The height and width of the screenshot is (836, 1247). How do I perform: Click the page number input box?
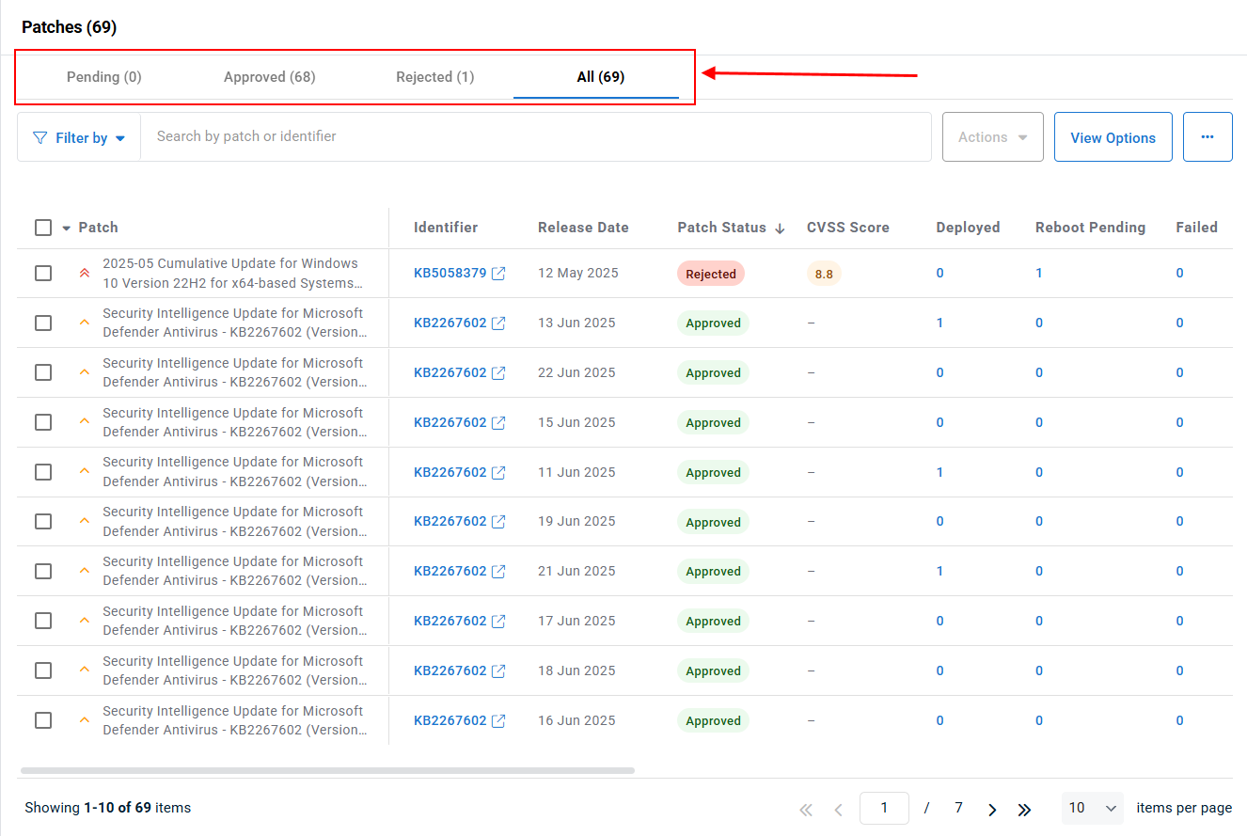pos(884,808)
